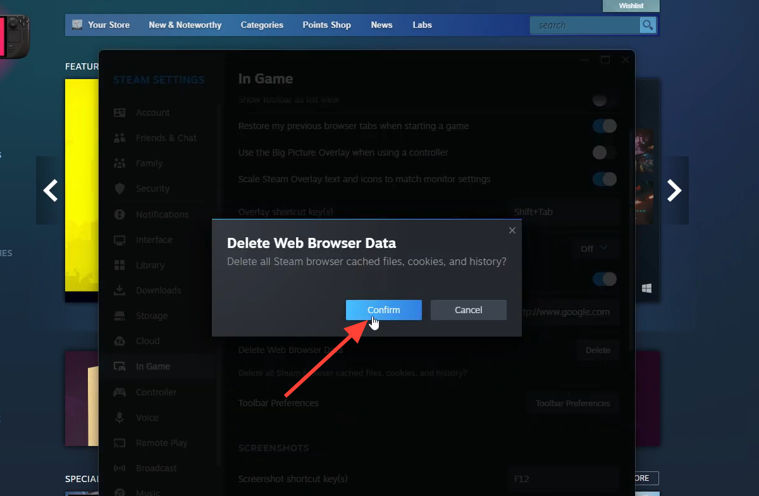Toggle show toolbar as list view switch
This screenshot has height=496, width=759.
(605, 99)
